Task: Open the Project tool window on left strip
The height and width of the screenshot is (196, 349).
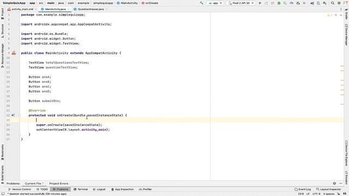Action: 2,13
